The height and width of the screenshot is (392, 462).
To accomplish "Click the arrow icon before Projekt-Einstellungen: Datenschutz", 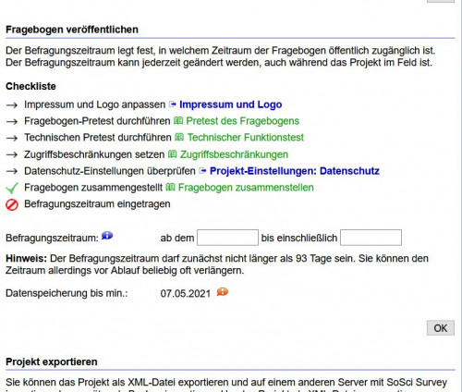I will (x=202, y=170).
